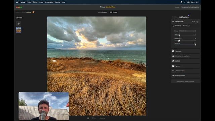215x121 pixels.
Task: Open the Édition menu in menu bar
Action: (35, 2)
